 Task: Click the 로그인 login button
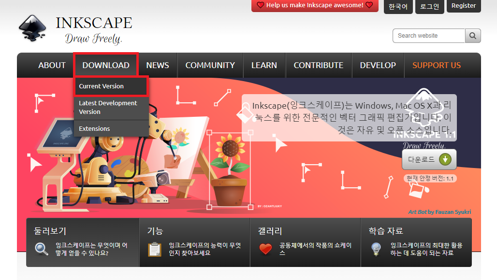[429, 6]
